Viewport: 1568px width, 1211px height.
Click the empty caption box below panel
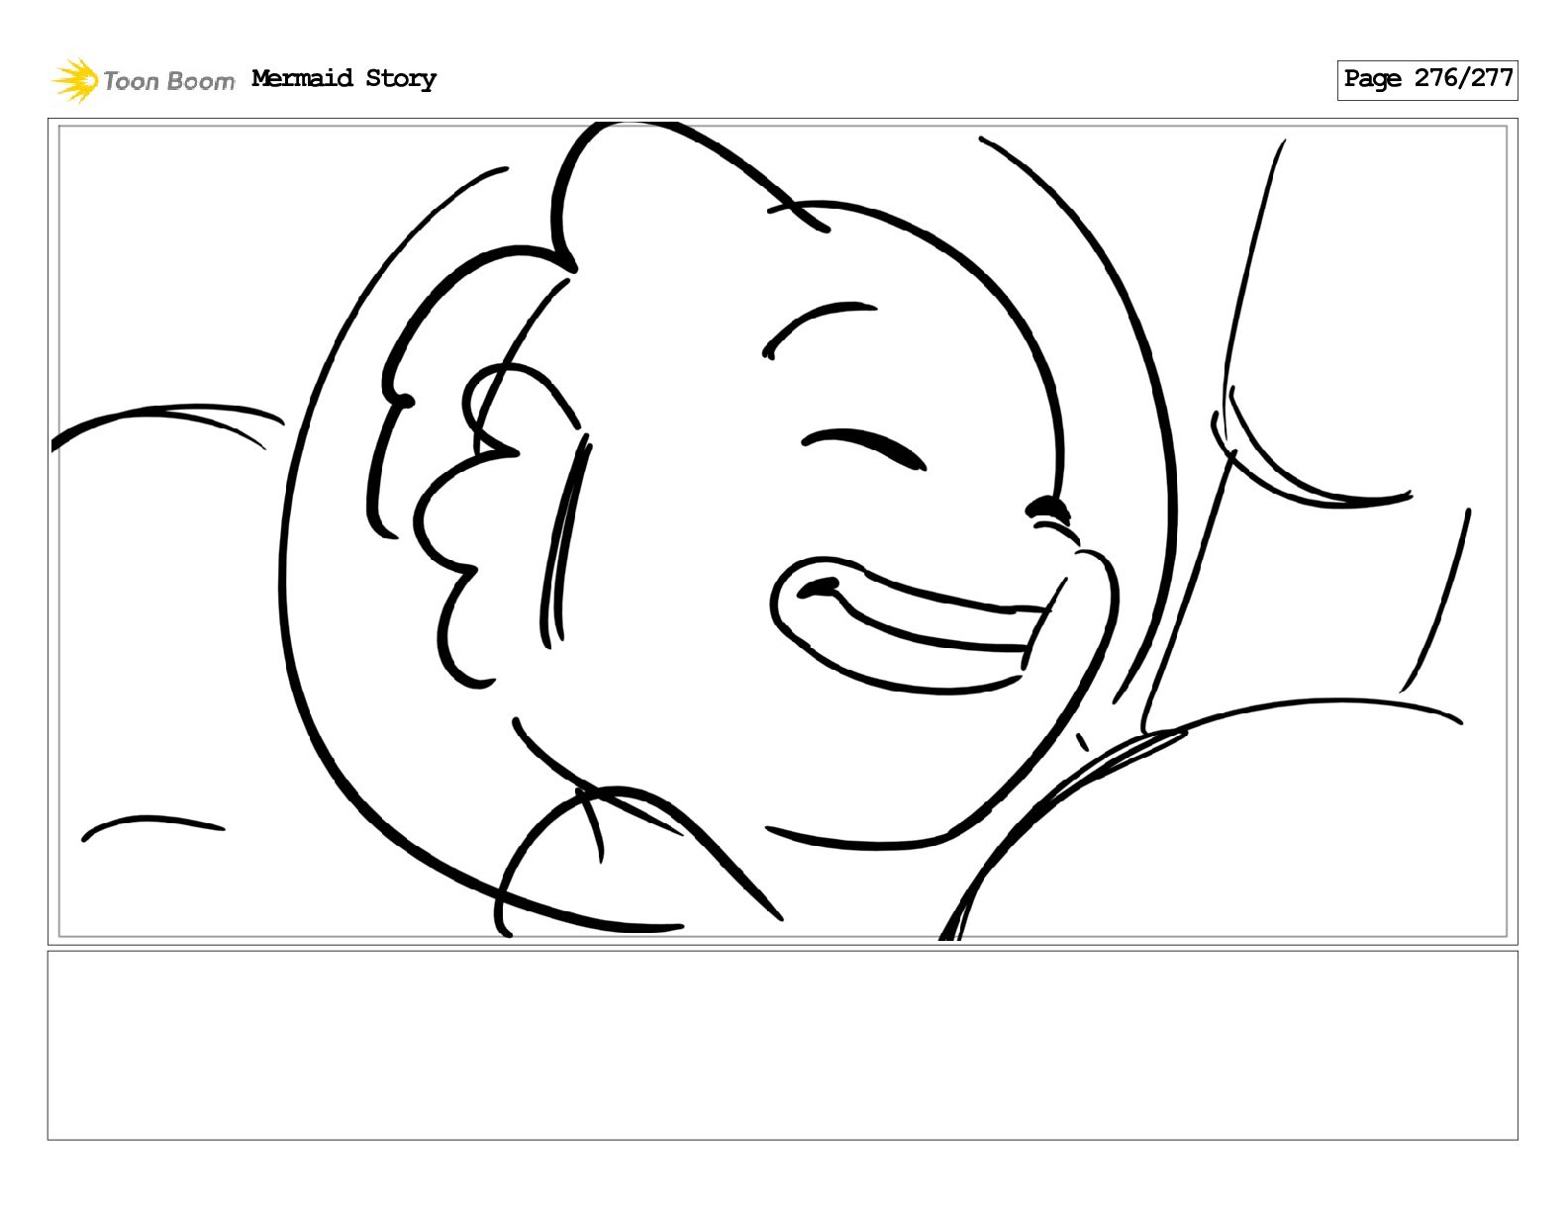[782, 1045]
